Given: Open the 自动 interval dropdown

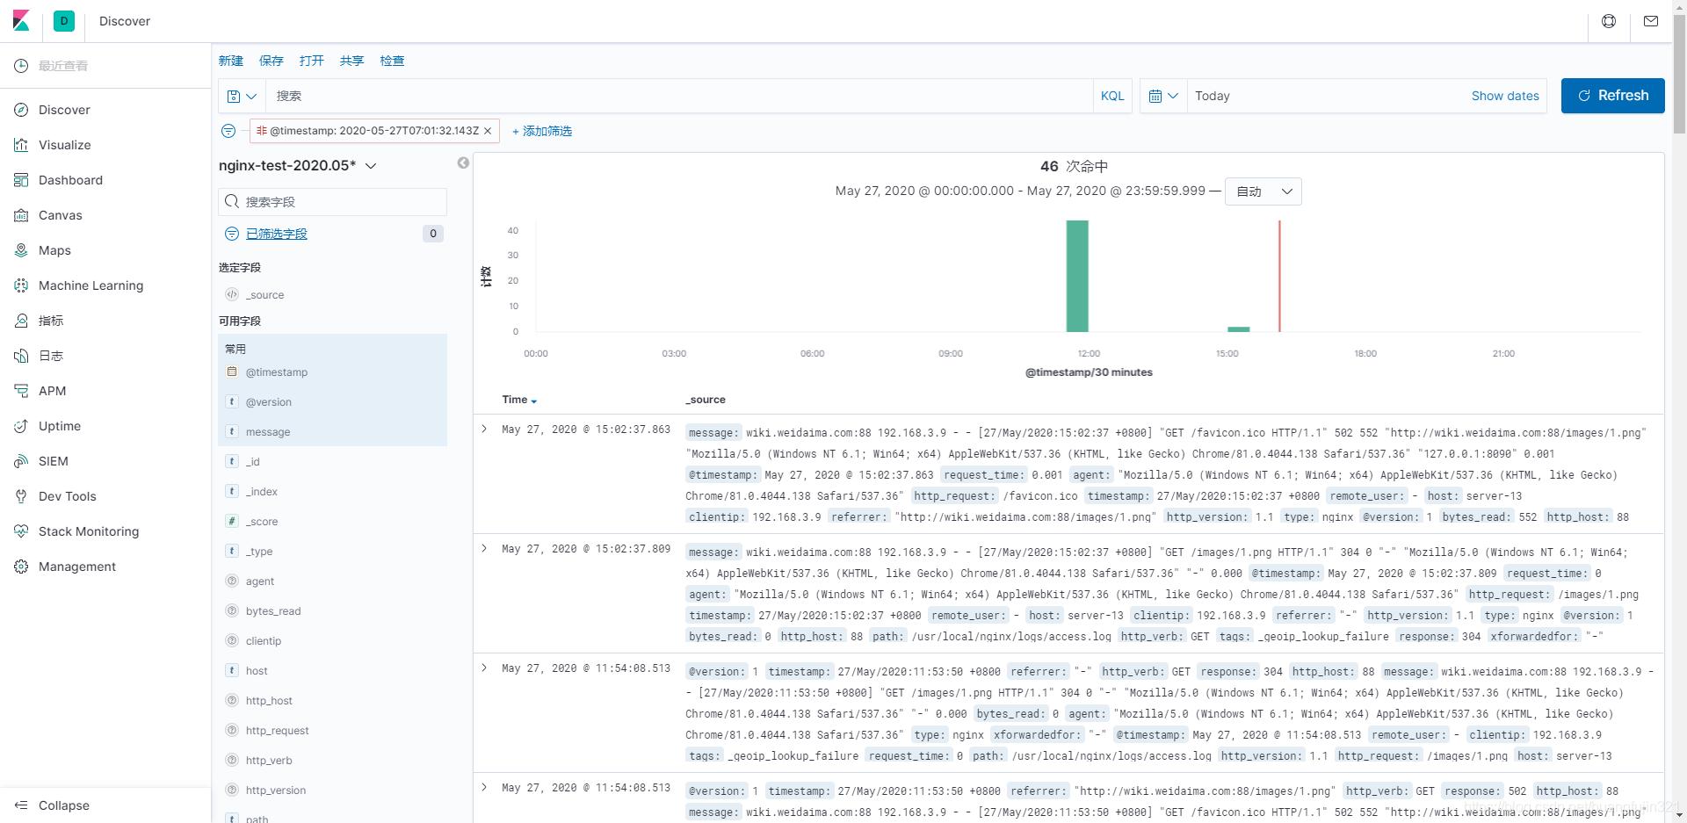Looking at the screenshot, I should point(1263,191).
